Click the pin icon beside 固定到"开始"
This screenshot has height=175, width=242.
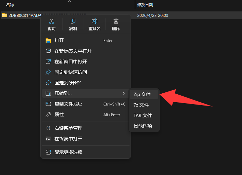click(x=48, y=83)
